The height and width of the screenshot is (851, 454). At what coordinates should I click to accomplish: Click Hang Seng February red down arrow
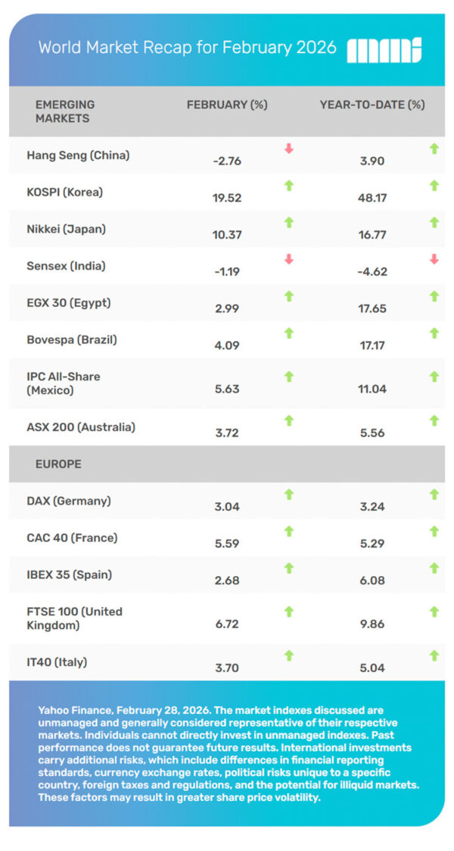point(288,149)
